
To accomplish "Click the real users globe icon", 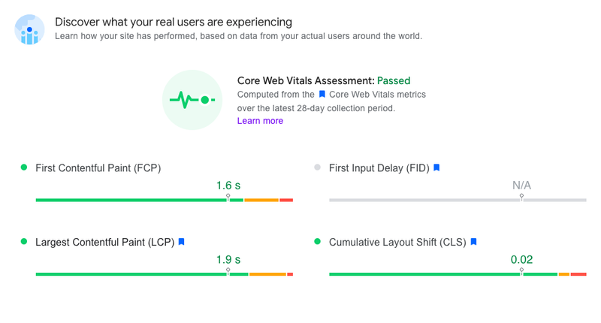I will click(29, 29).
